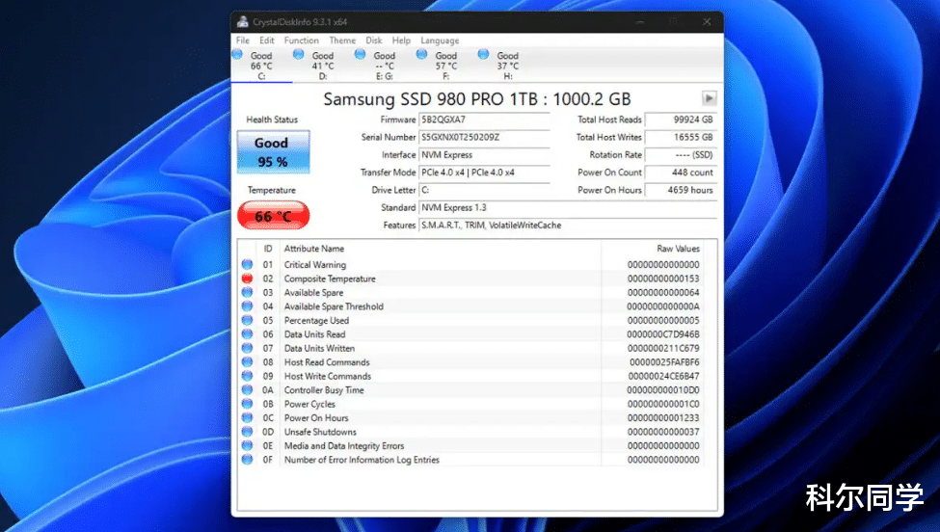Screen dimensions: 940x532
Task: Open the Edit menu
Action: [x=267, y=40]
